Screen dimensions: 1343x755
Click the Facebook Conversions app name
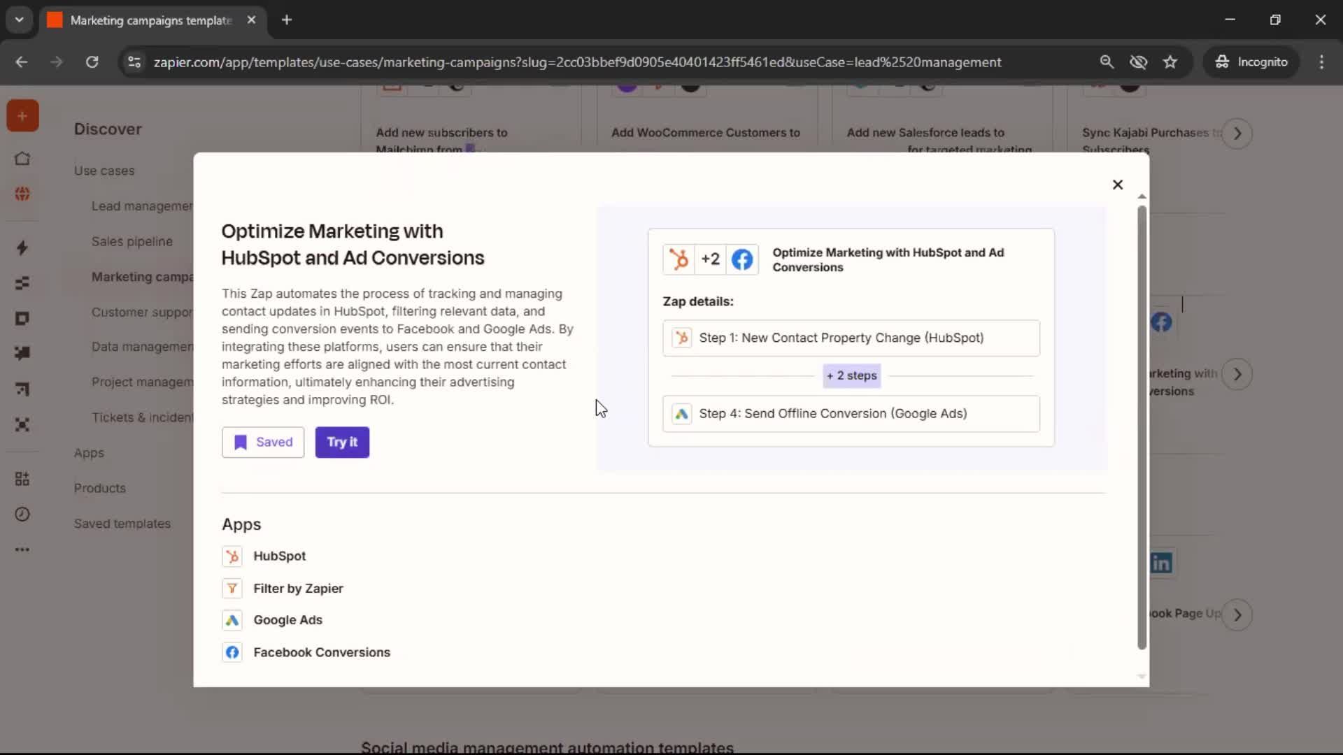322,652
